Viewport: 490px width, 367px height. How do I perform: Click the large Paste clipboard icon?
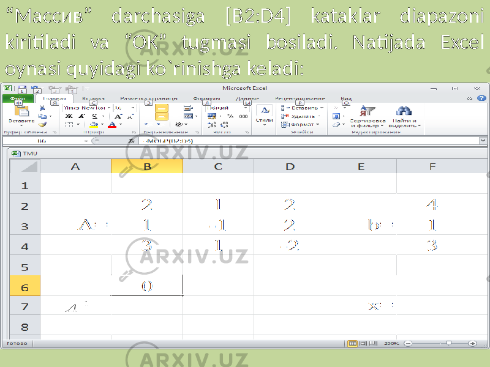(21, 111)
